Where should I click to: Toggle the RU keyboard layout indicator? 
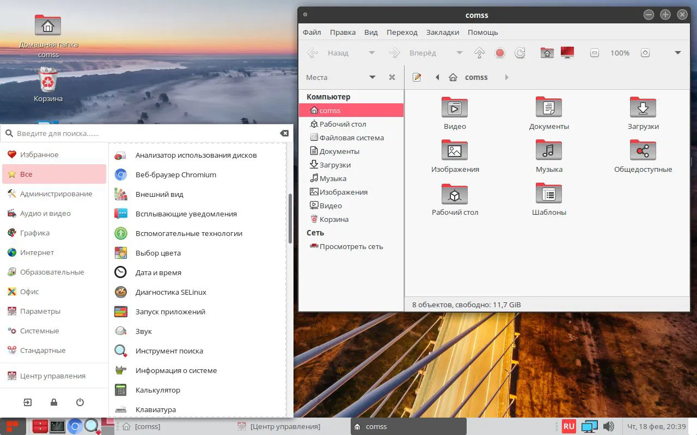tap(569, 426)
